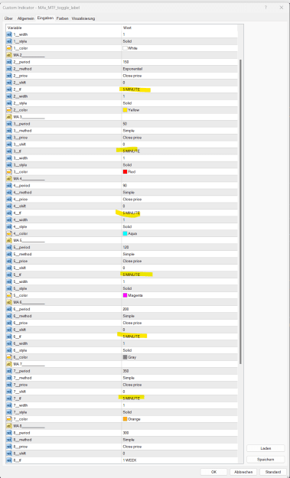The width and height of the screenshot is (290, 478).
Task: Click the color-type icon beside 4__color
Action: click(9, 233)
